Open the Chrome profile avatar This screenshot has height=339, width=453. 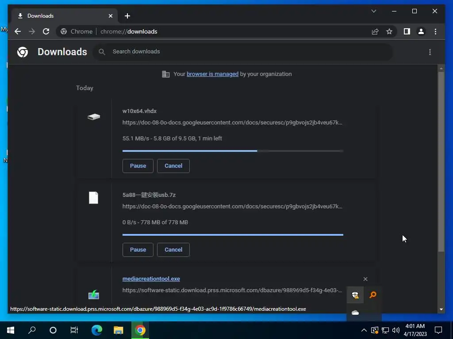point(421,31)
